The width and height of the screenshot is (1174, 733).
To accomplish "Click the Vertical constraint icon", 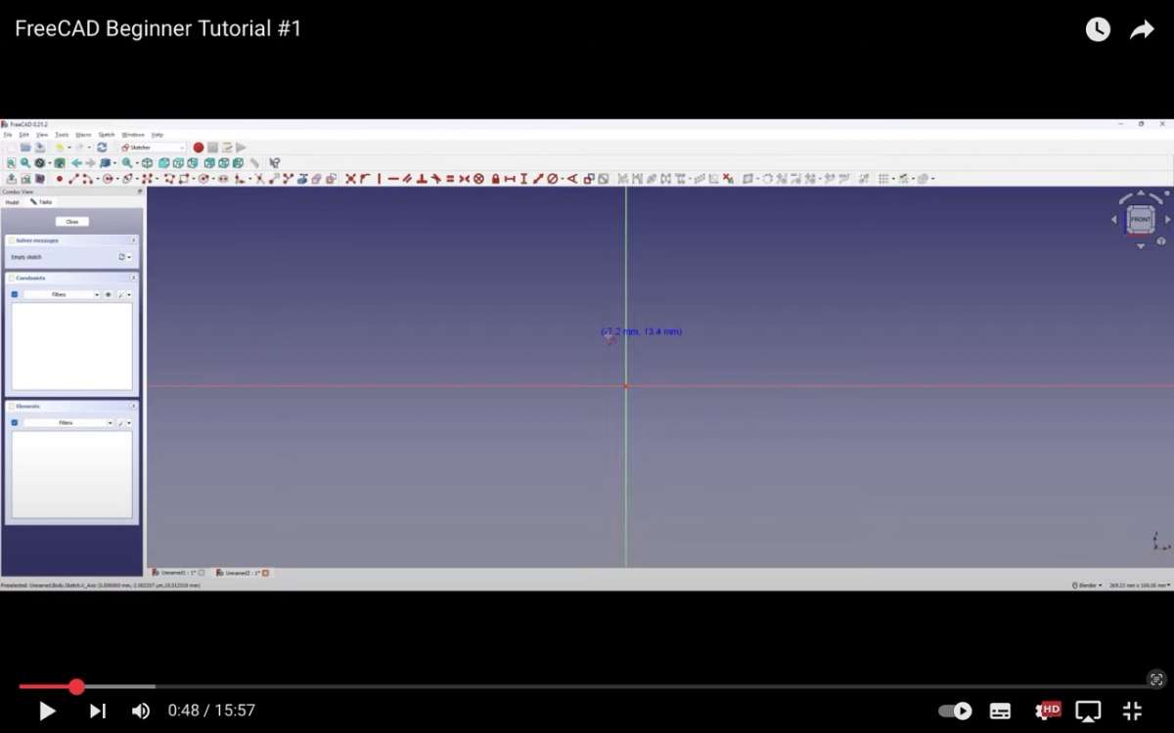I will (x=379, y=179).
